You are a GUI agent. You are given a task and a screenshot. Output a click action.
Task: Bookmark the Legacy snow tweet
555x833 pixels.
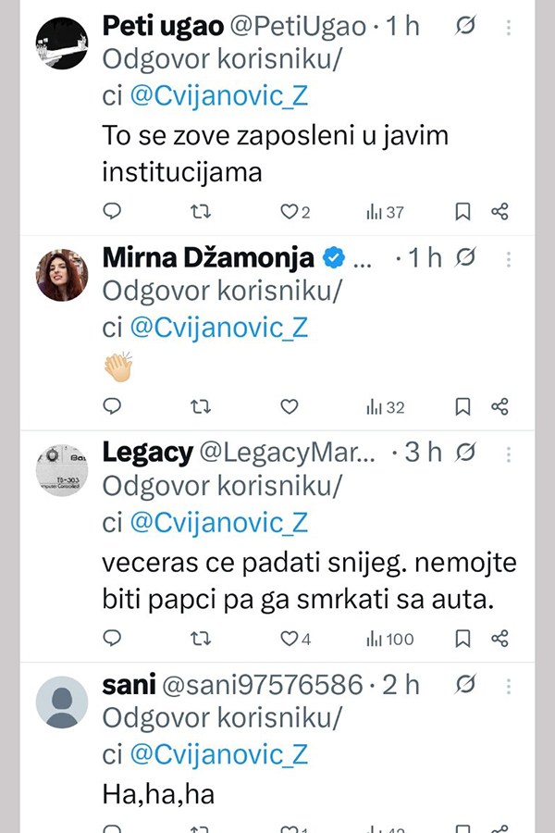coord(463,639)
